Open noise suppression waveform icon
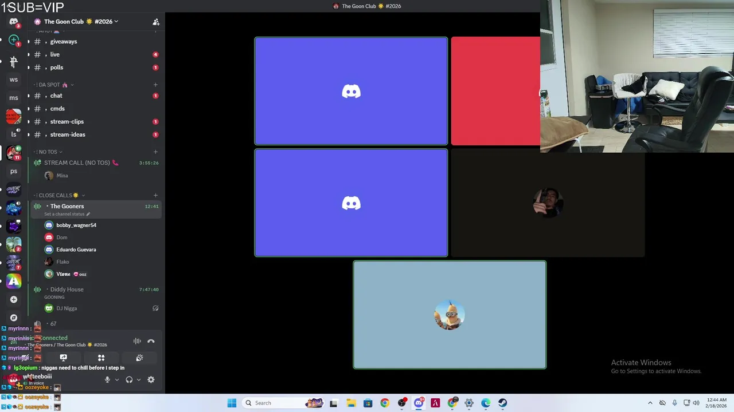Screen dimensions: 734x412 pos(137,341)
